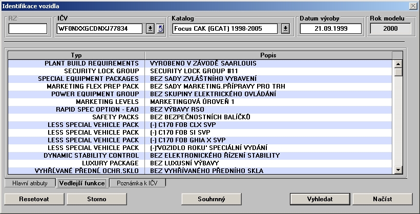Image resolution: width=420 pixels, height=214 pixels.
Task: Click the scrollbar down arrow in the table
Action: (x=398, y=170)
